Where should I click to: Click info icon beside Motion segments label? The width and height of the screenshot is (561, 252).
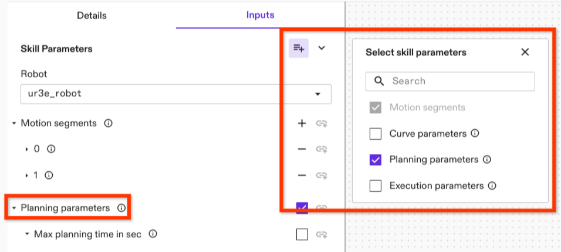tap(108, 123)
